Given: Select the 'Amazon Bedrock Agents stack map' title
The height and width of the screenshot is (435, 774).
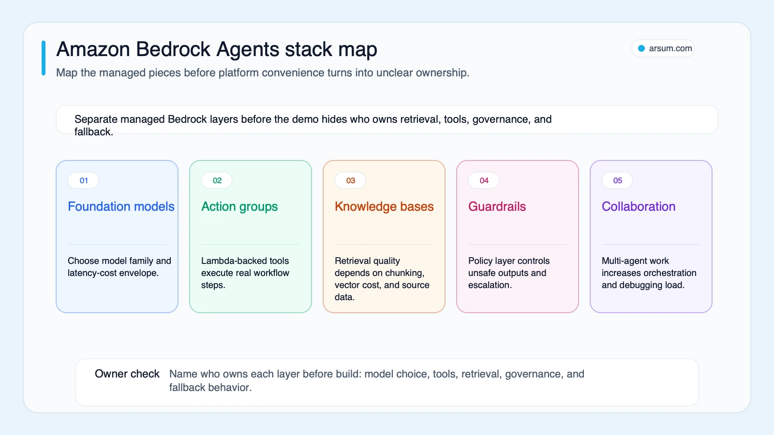Looking at the screenshot, I should point(217,49).
